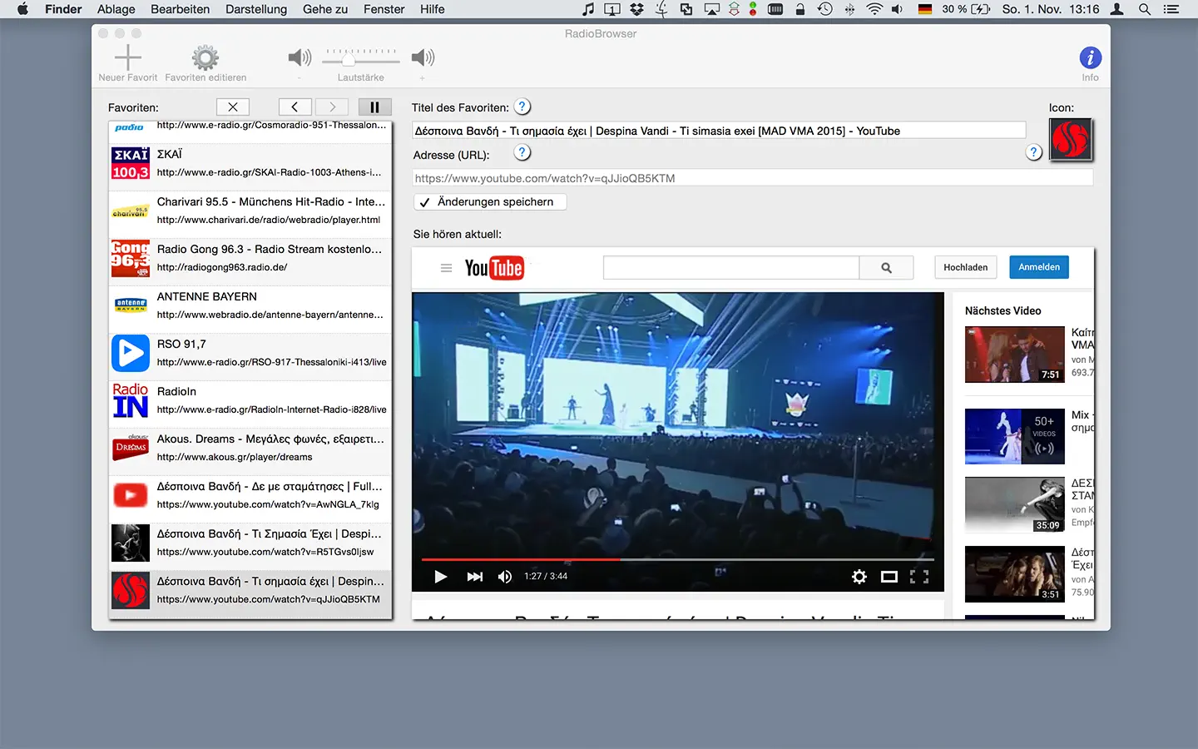
Task: Open the 35:09 suggested video thumbnail
Action: pyautogui.click(x=1015, y=504)
